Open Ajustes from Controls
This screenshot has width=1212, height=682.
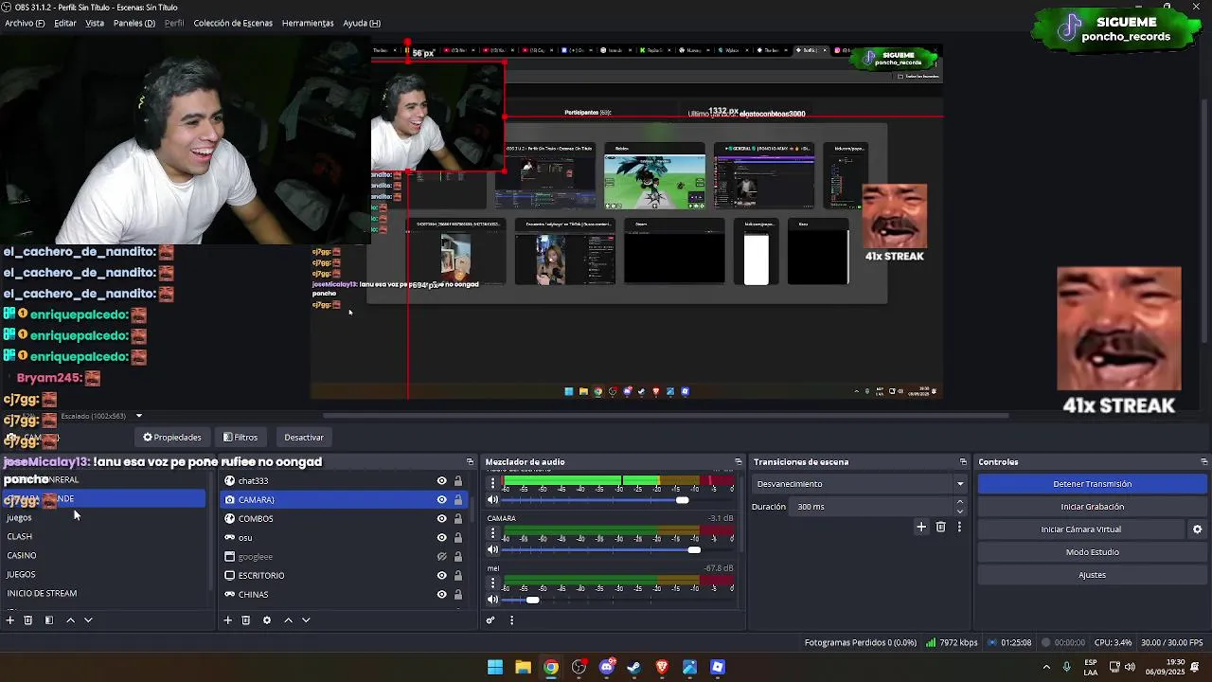click(x=1092, y=575)
